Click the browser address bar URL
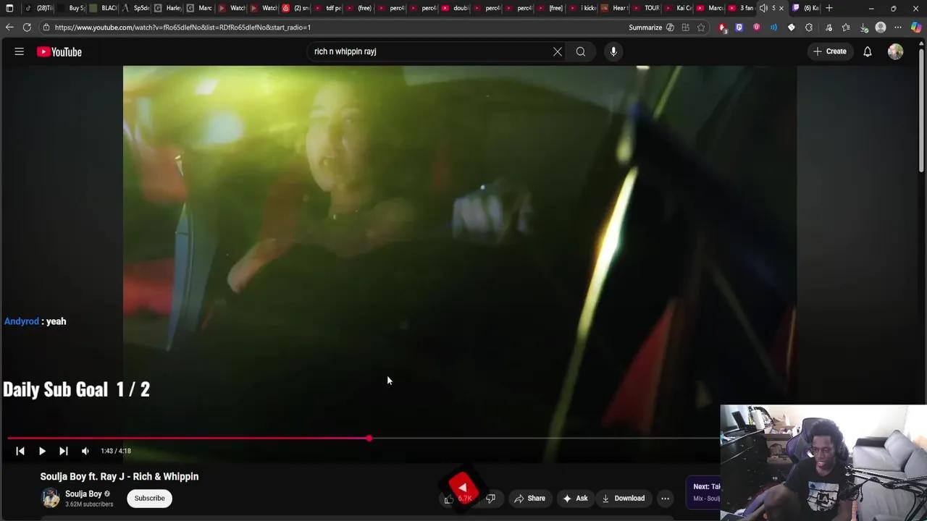The width and height of the screenshot is (927, 521). [183, 27]
